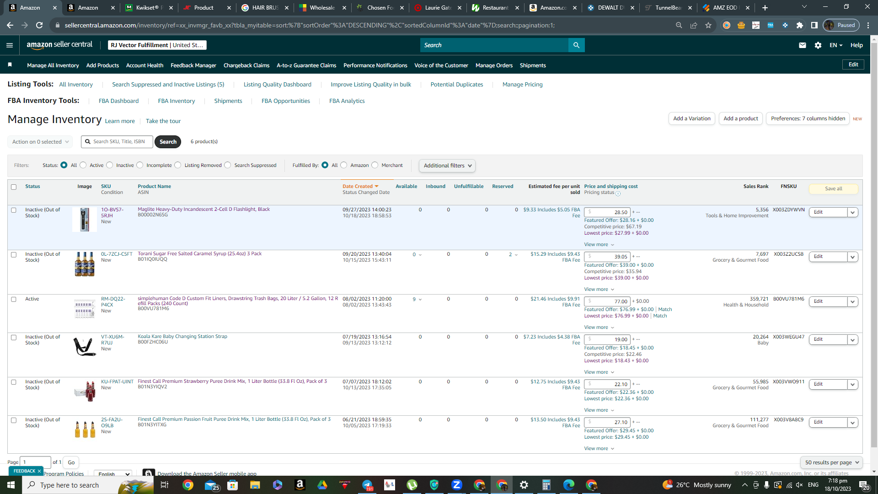Open the 50 results per page dropdown

click(x=831, y=462)
